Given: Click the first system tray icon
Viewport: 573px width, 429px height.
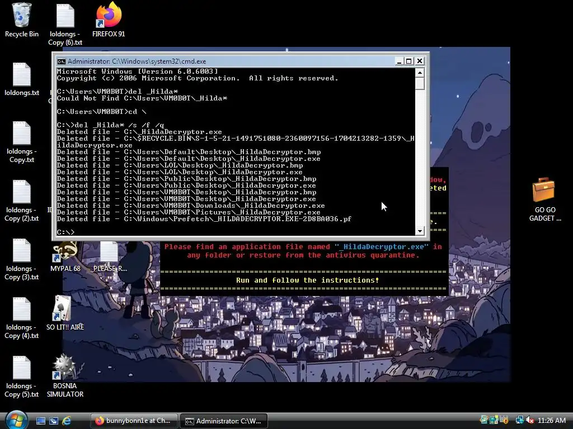Looking at the screenshot, I should [x=484, y=420].
